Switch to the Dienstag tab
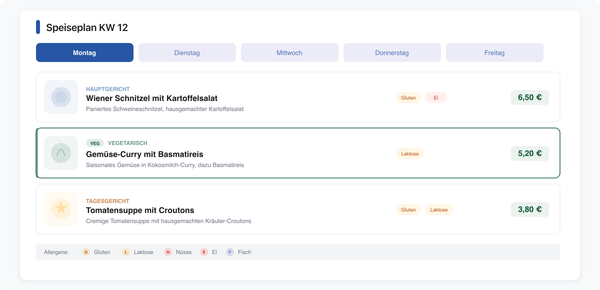The image size is (600, 290). click(x=187, y=52)
